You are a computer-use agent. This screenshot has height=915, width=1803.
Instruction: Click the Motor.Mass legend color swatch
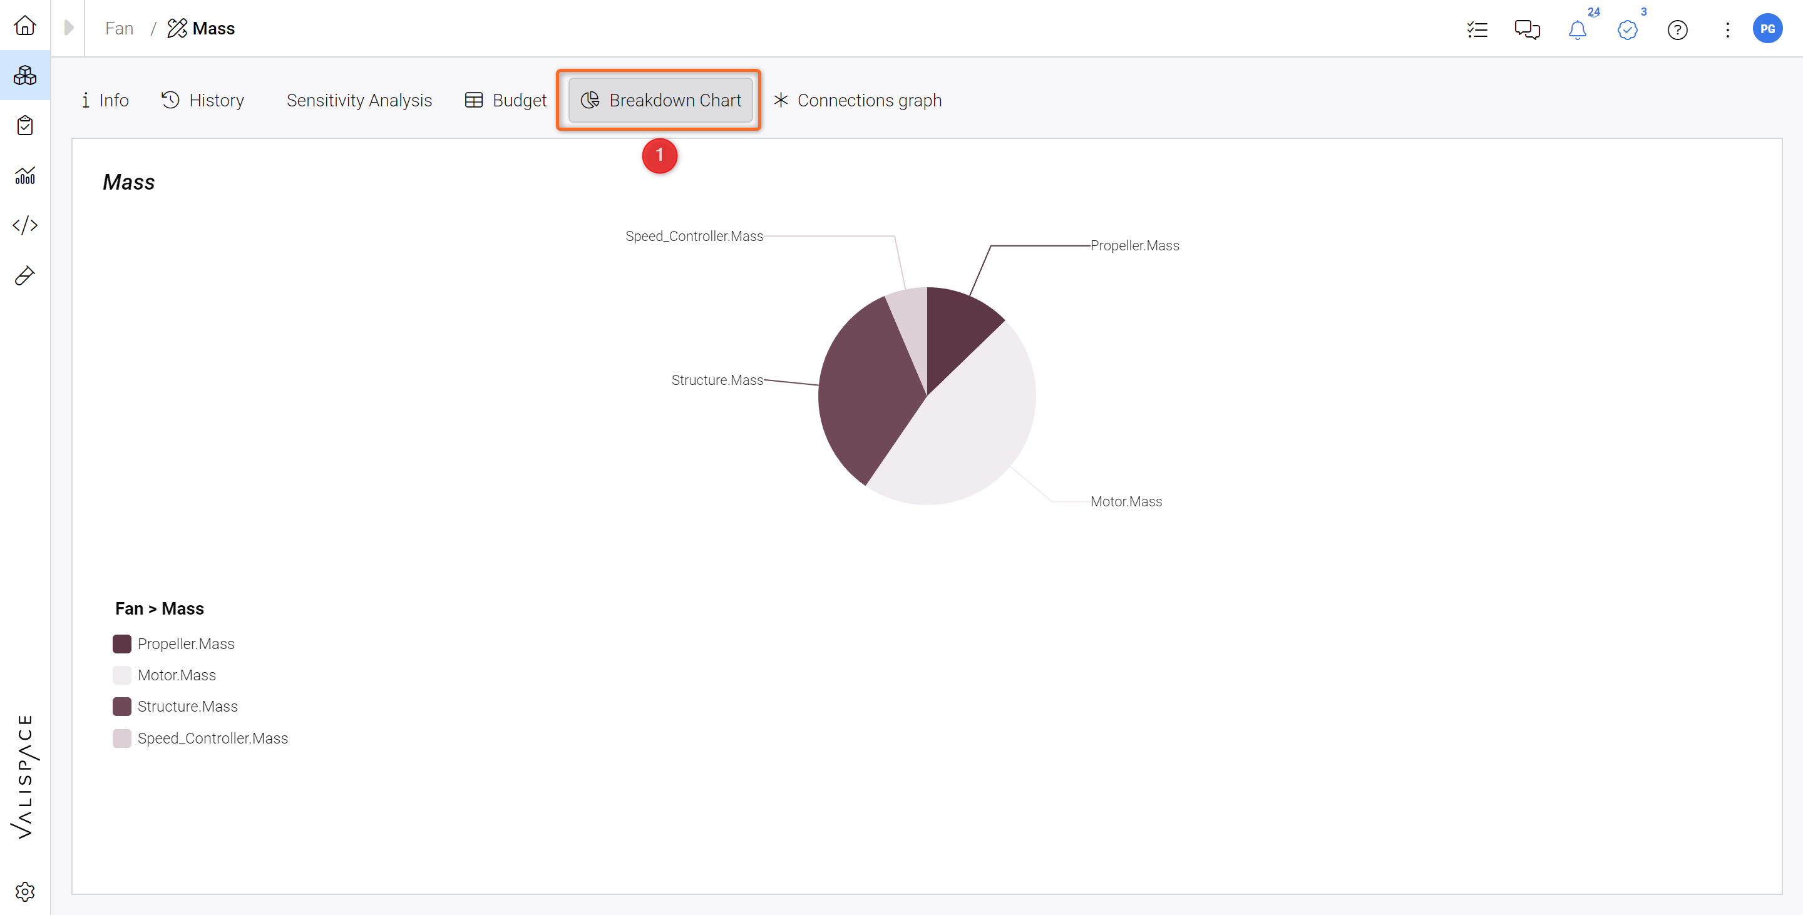[x=122, y=675]
